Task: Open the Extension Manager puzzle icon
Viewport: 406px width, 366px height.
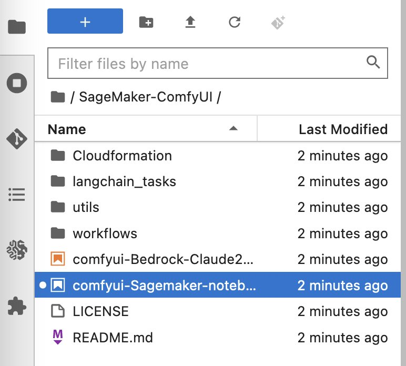Action: [17, 306]
